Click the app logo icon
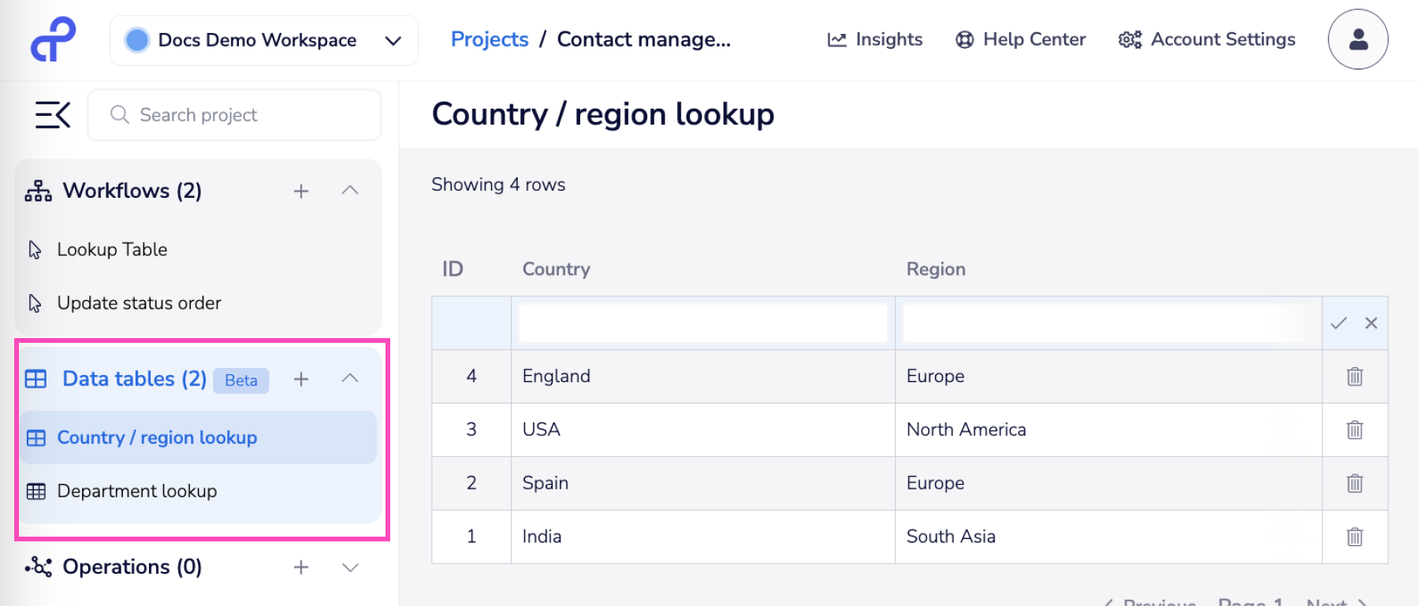Screen dimensions: 1419x606 [53, 39]
